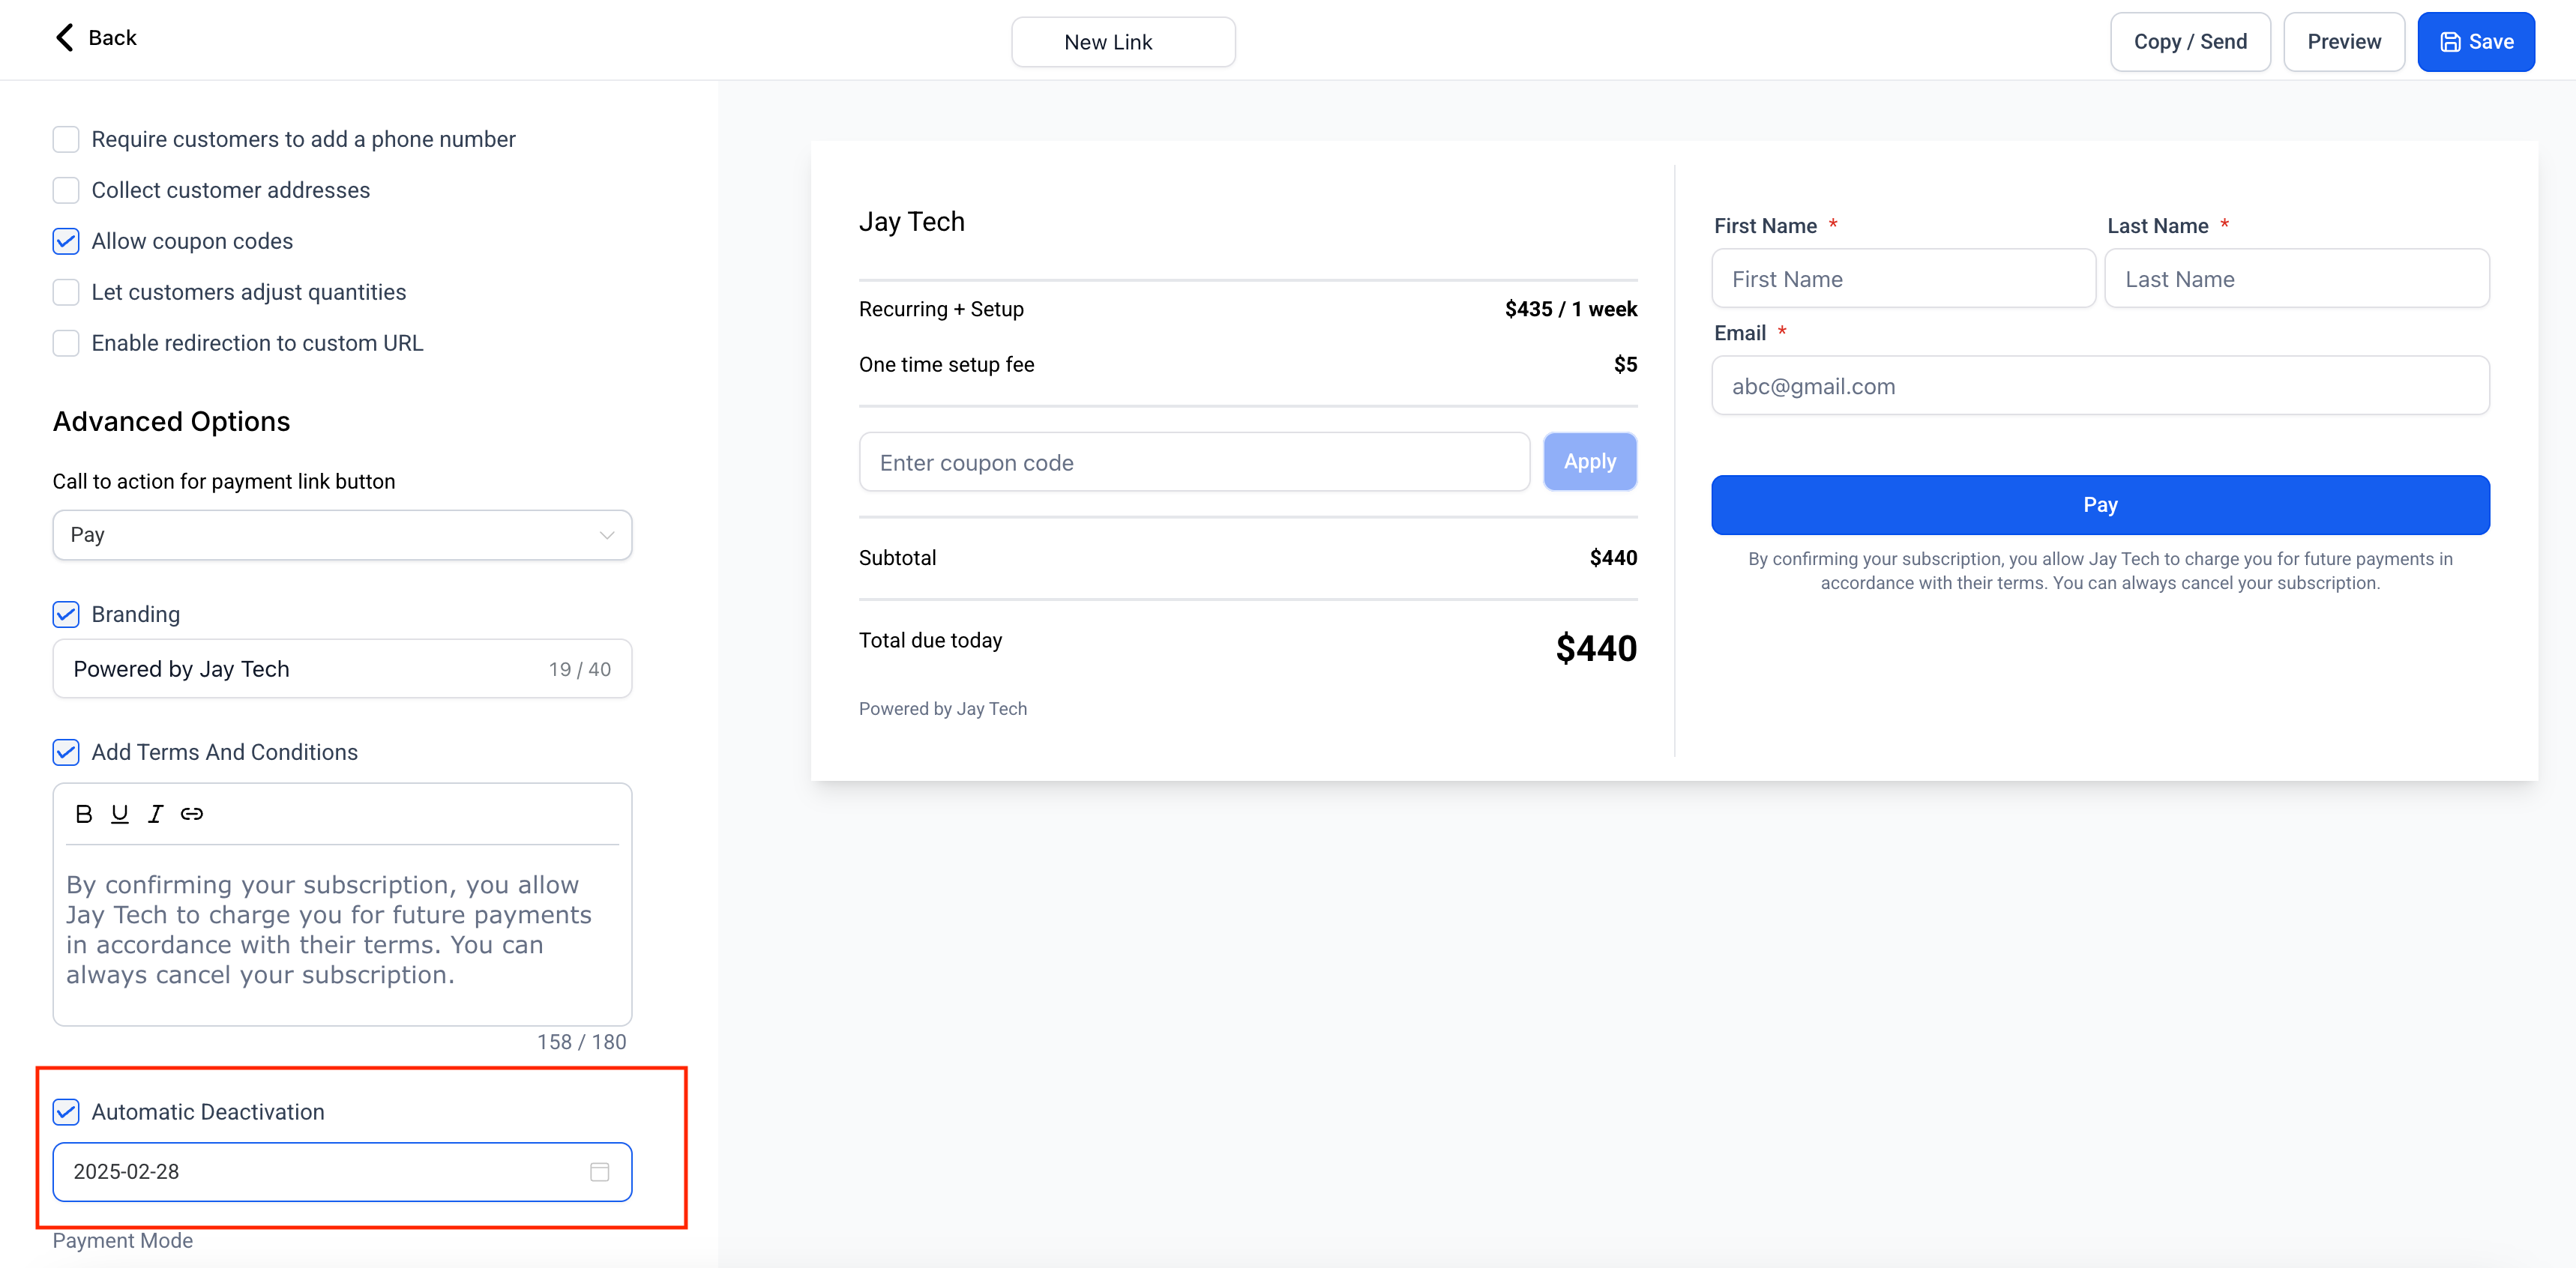
Task: Click the Save button
Action: (2475, 42)
